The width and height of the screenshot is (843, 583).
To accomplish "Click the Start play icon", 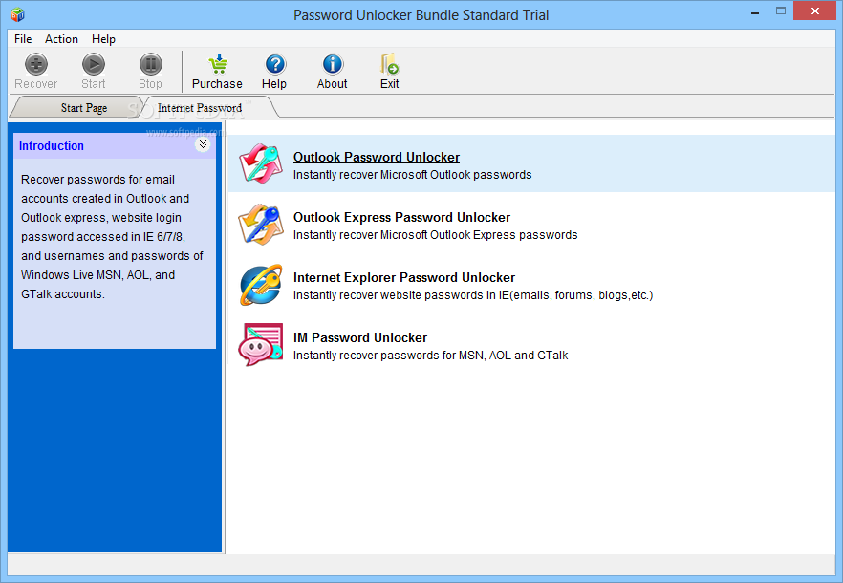I will click(x=94, y=65).
